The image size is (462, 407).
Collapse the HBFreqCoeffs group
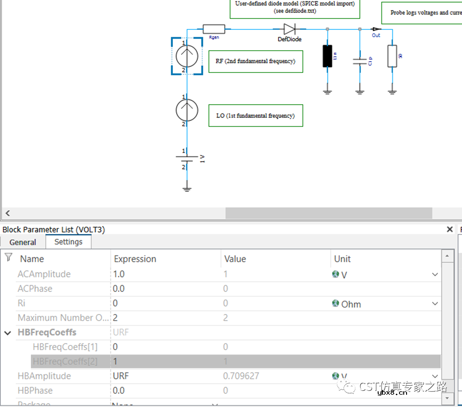pyautogui.click(x=8, y=333)
